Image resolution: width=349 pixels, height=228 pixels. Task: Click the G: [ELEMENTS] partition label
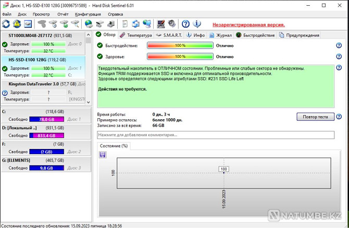click(x=16, y=160)
